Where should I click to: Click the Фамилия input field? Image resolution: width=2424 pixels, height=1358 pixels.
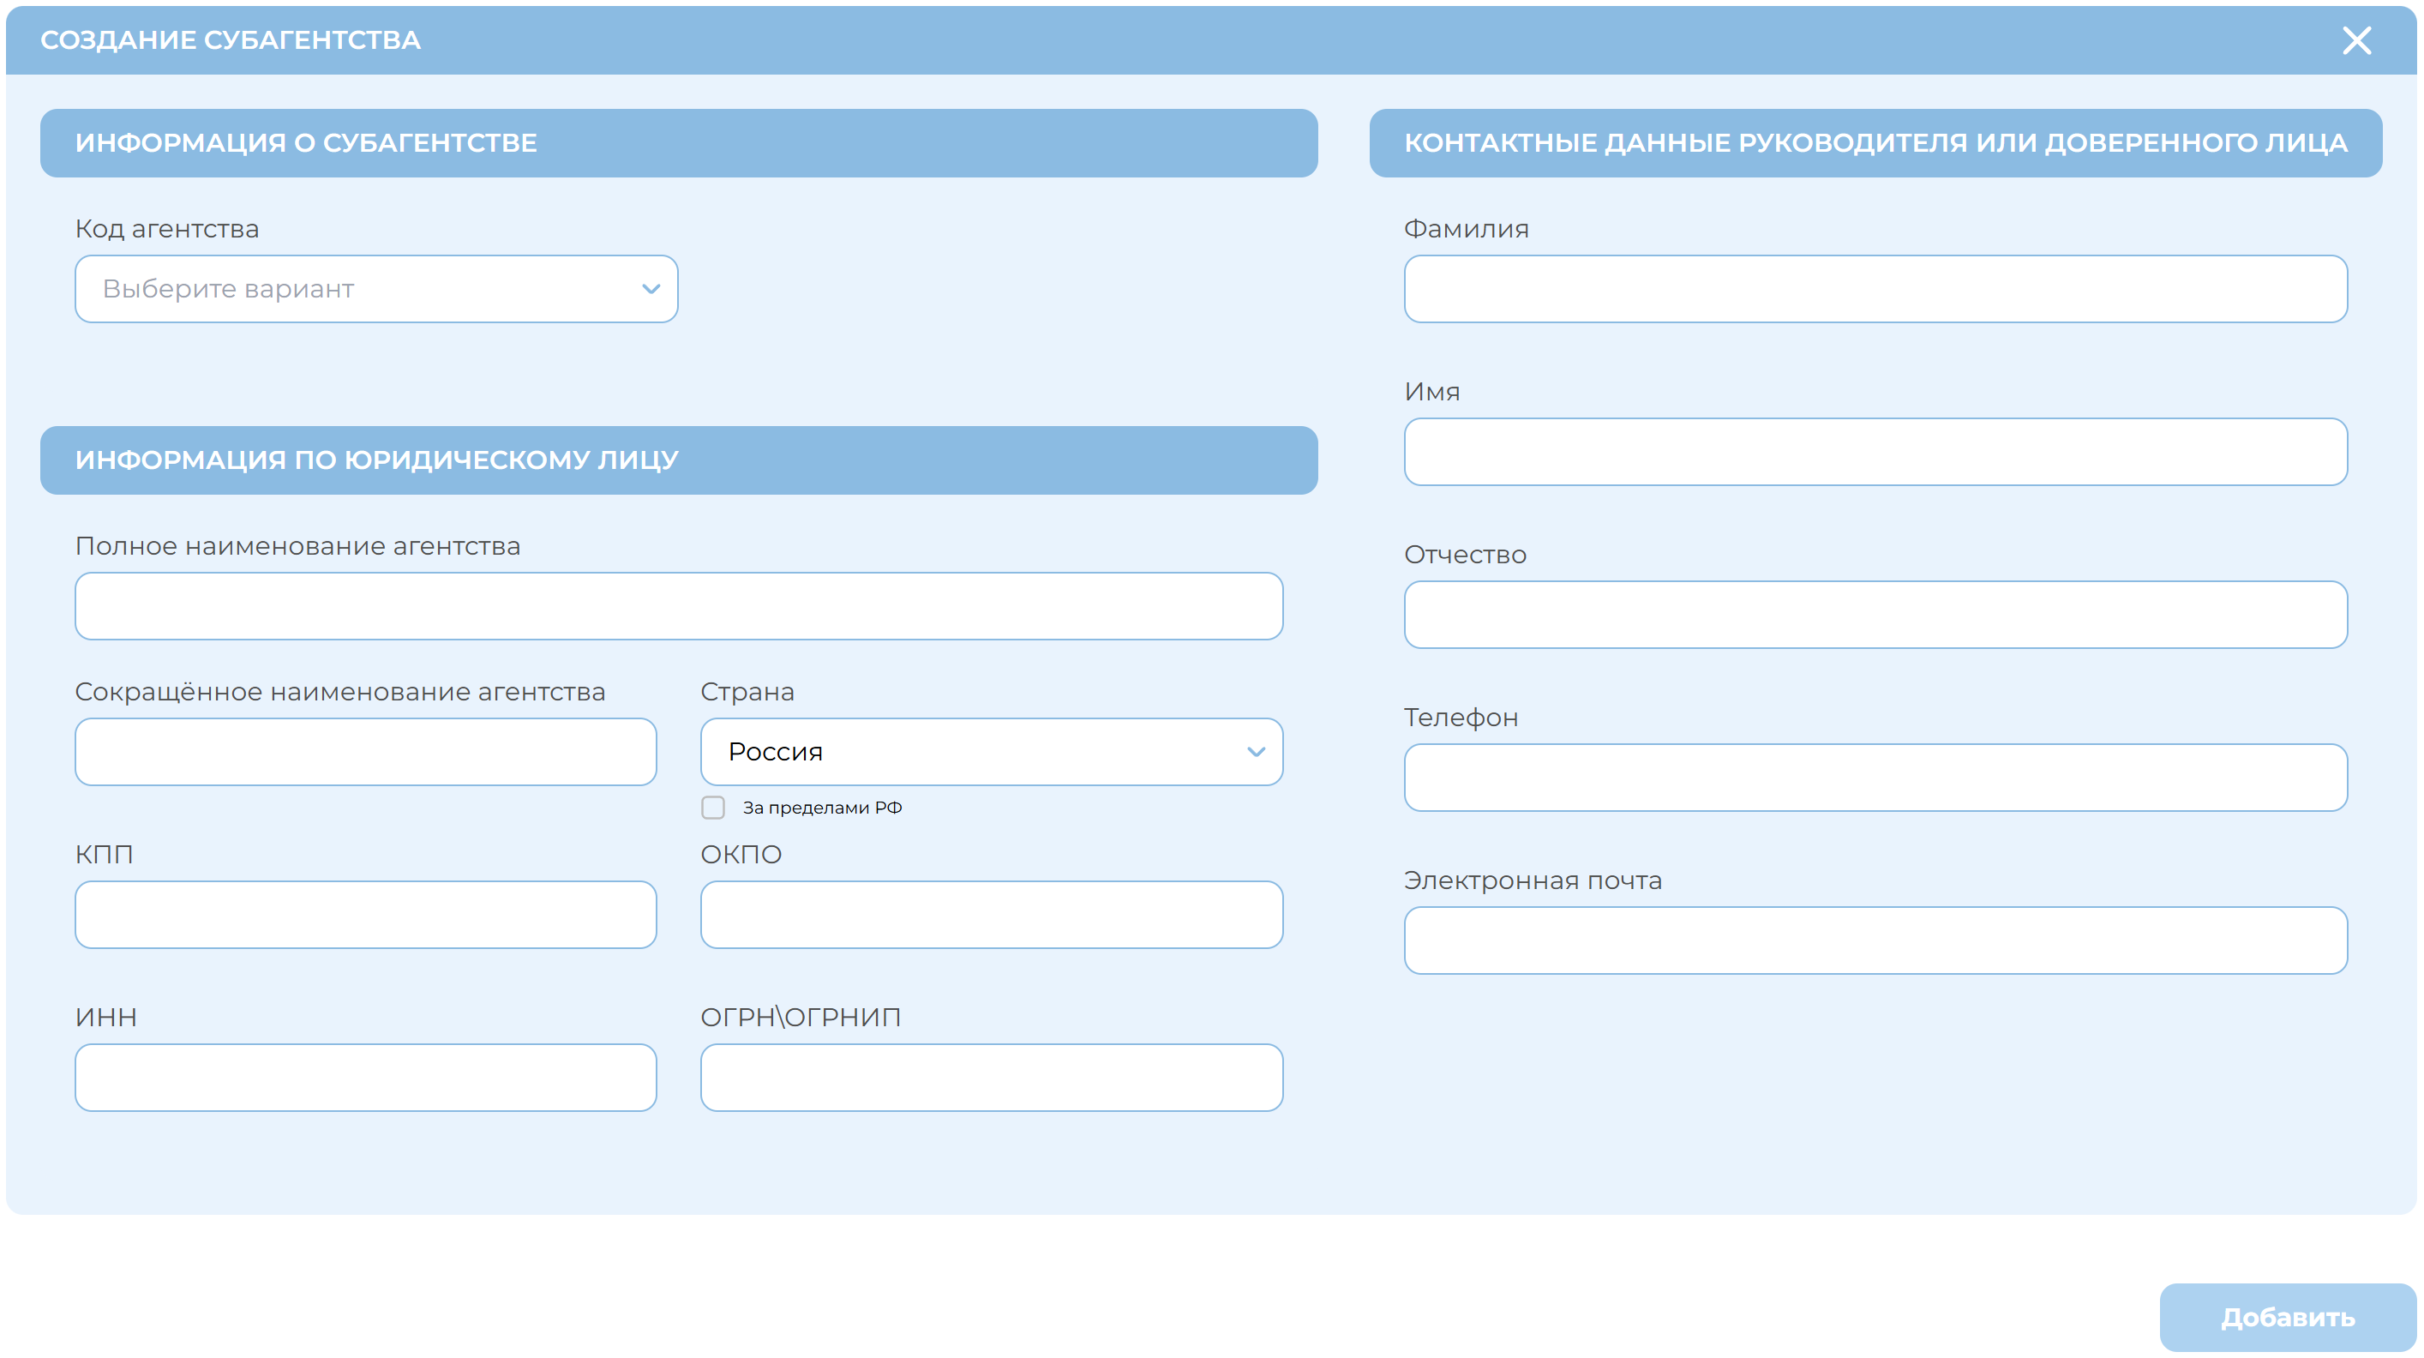pos(1875,289)
